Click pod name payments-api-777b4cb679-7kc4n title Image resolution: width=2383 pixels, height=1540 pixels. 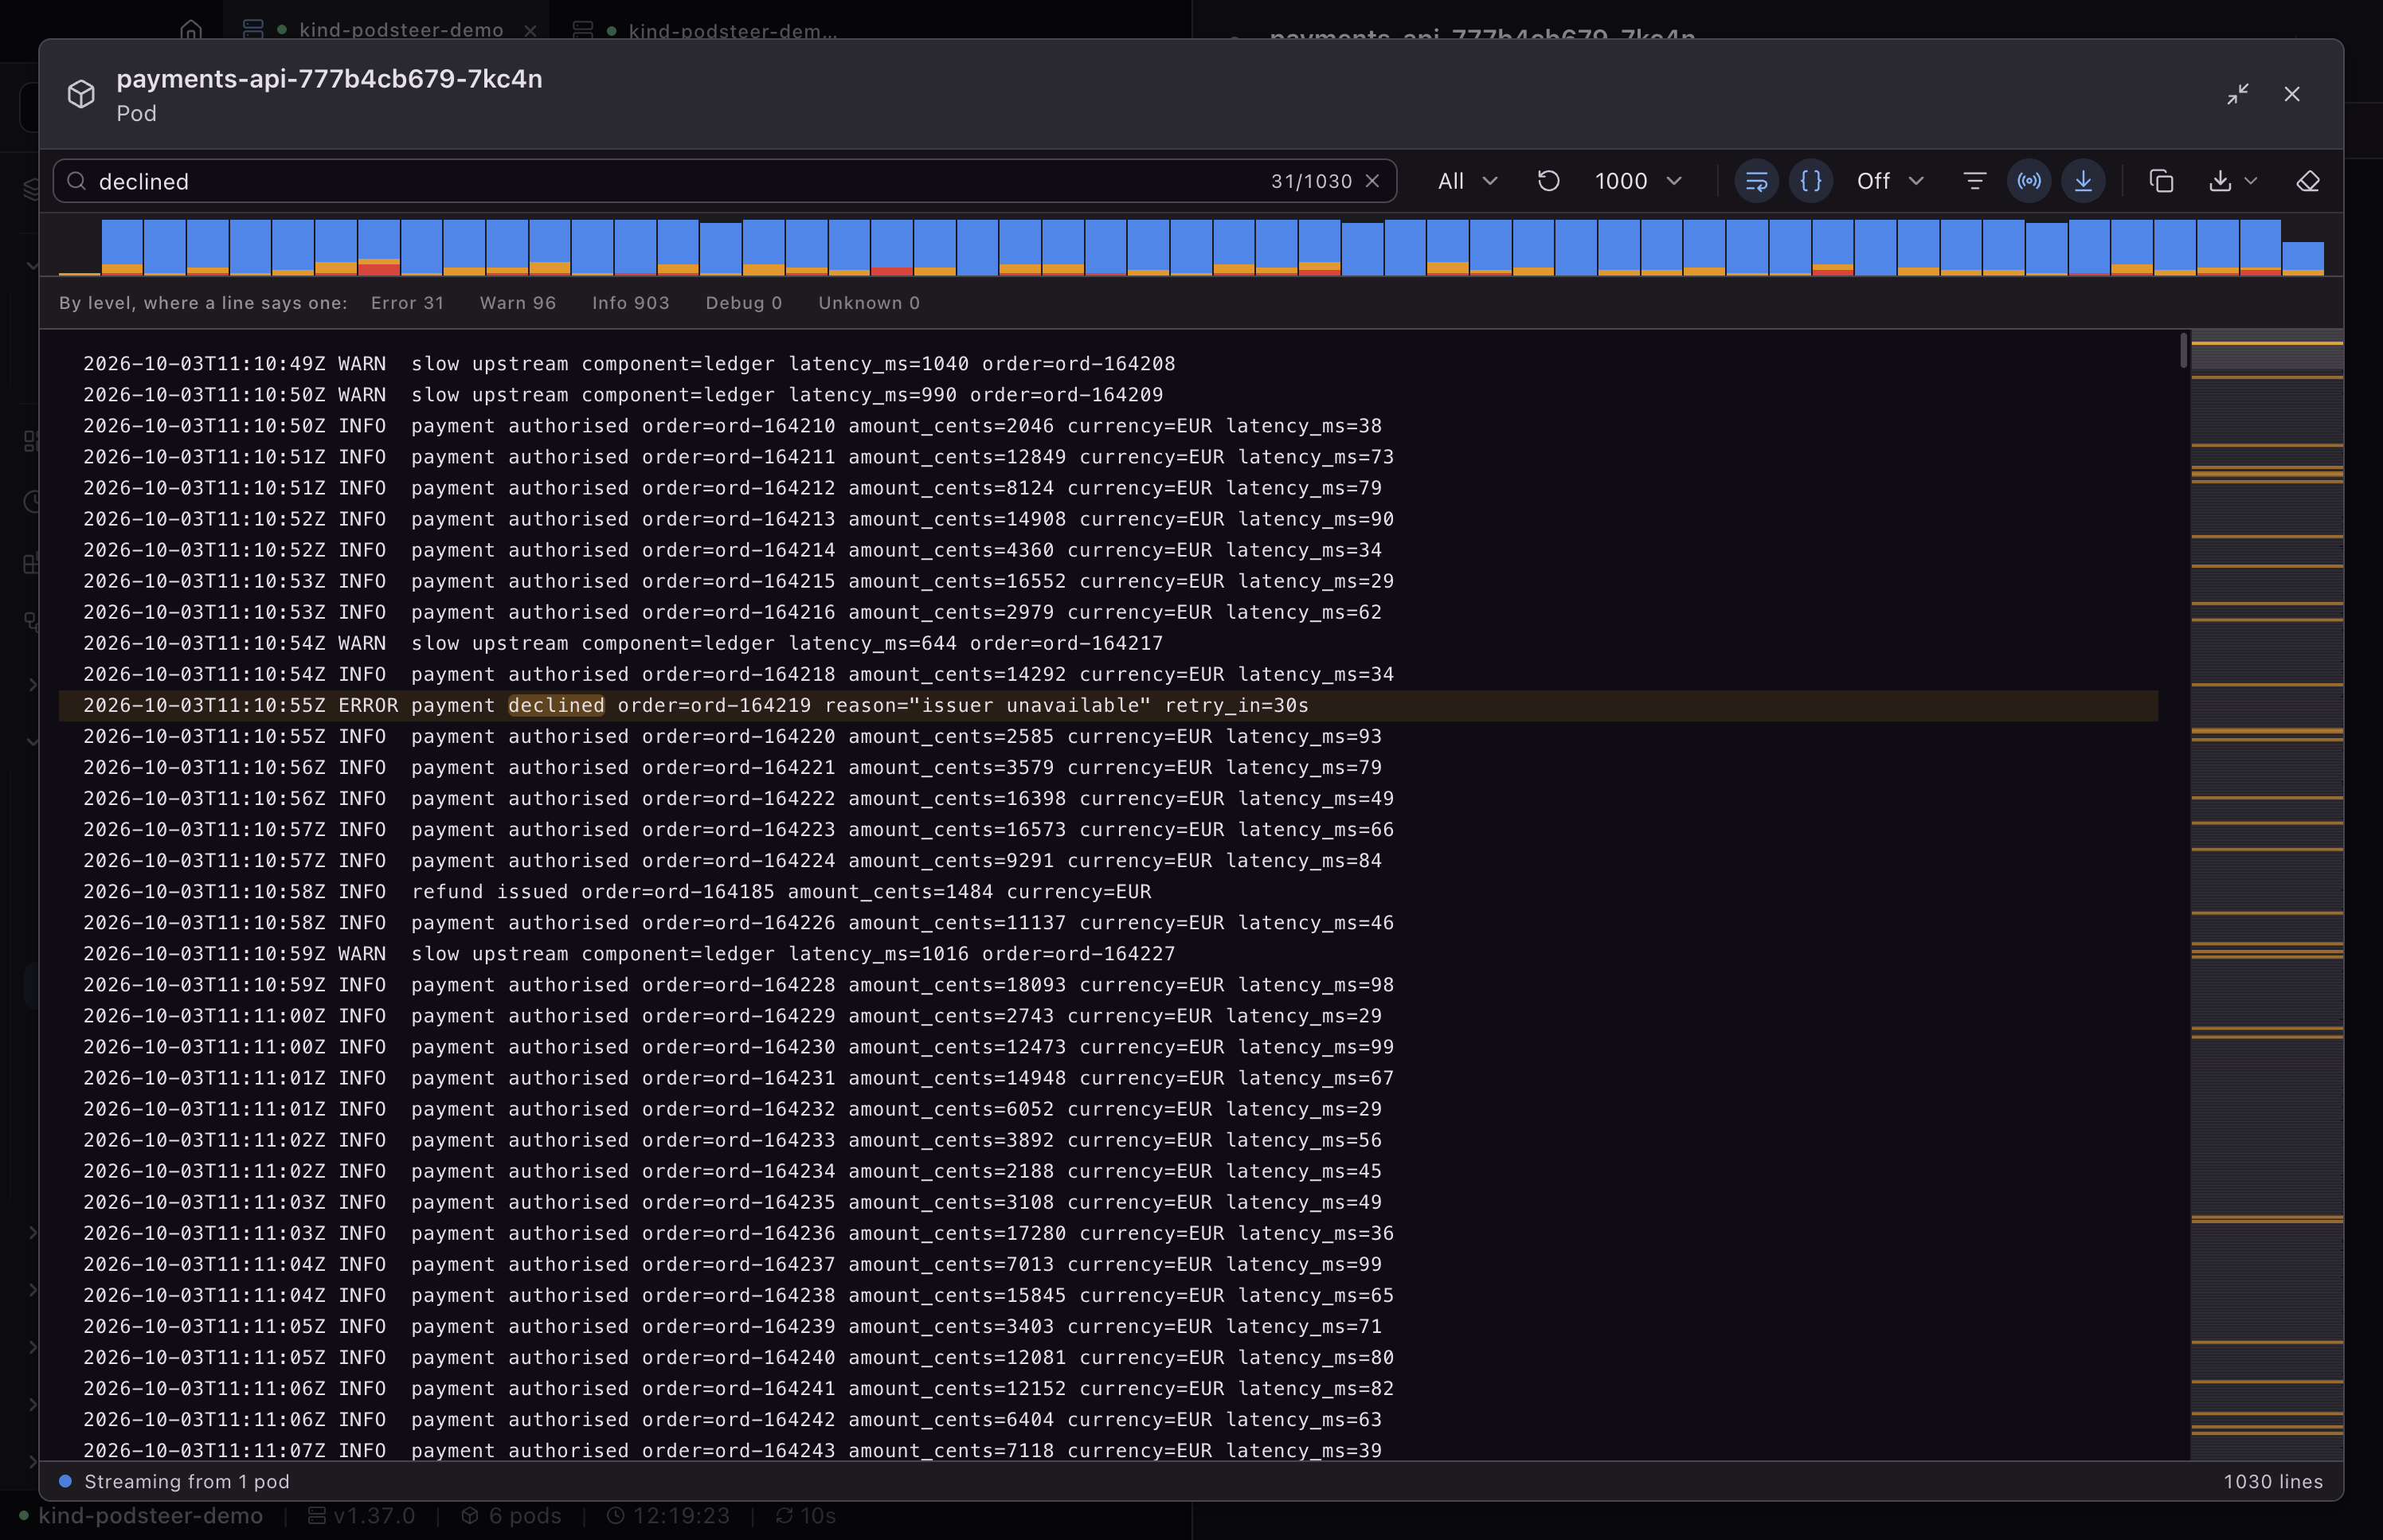coord(329,78)
